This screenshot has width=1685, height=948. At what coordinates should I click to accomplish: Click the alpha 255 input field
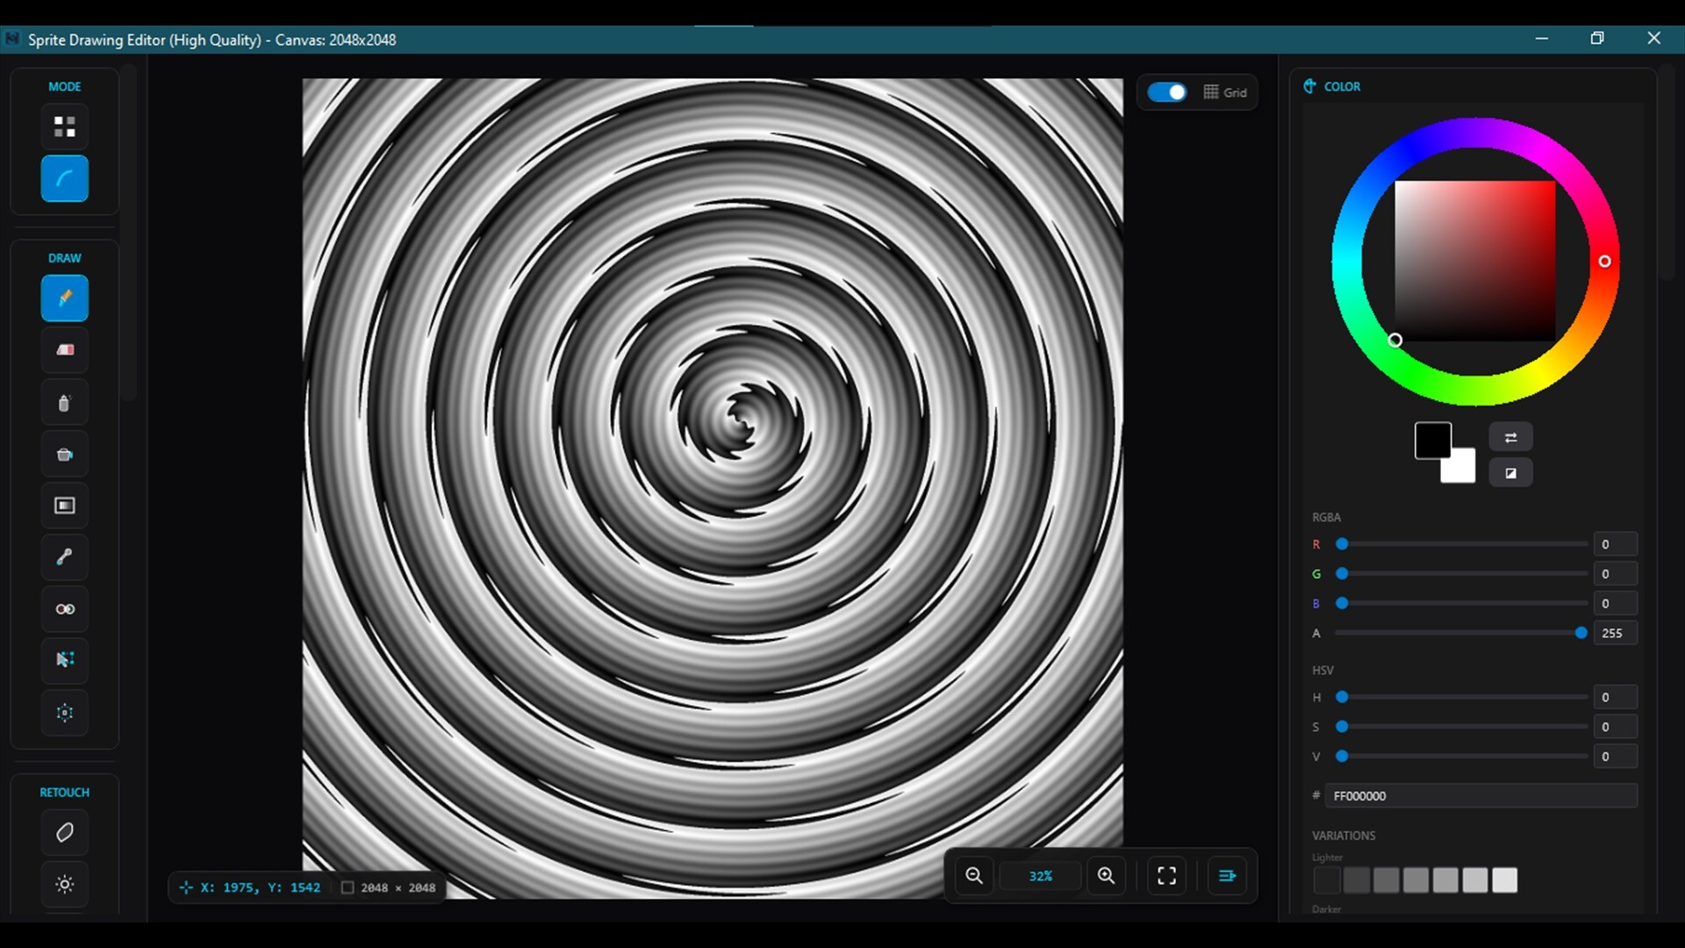[x=1615, y=633]
